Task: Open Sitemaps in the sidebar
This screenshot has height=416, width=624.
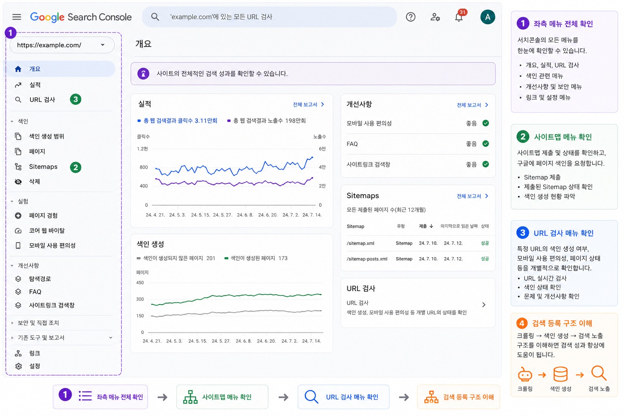Action: 43,167
